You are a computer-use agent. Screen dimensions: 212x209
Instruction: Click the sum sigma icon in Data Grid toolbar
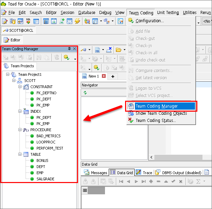coord(198,181)
